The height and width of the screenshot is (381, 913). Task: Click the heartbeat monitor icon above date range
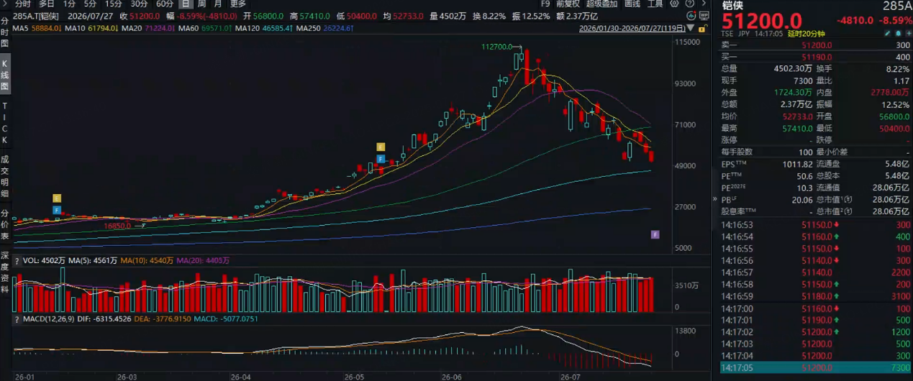tap(691, 16)
